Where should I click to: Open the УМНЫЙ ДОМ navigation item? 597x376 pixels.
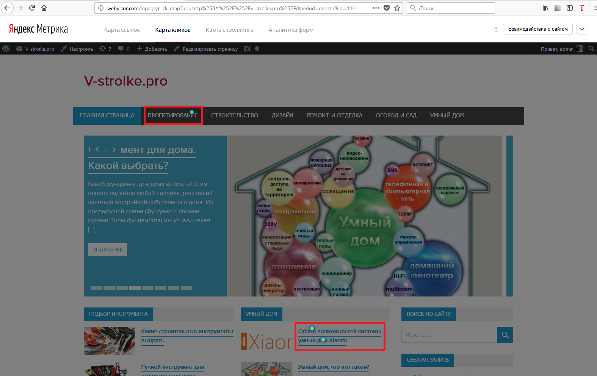coord(447,115)
